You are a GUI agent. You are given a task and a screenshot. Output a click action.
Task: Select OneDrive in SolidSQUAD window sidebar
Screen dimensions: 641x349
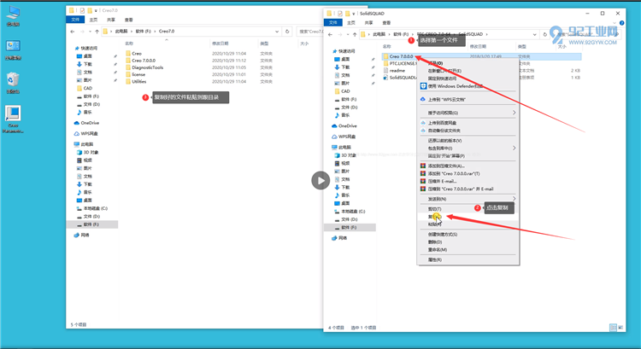344,125
